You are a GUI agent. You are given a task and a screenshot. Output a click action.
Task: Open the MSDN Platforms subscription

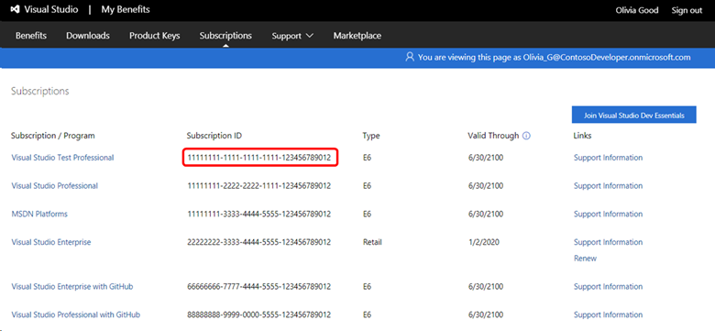click(39, 215)
